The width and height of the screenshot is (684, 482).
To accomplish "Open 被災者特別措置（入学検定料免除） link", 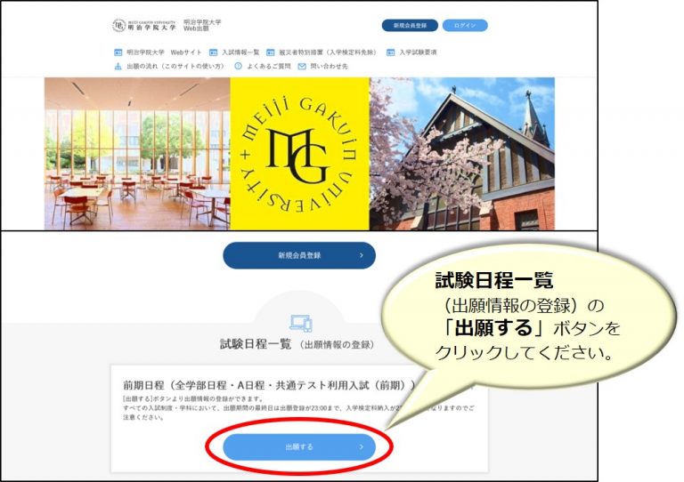I will (328, 52).
